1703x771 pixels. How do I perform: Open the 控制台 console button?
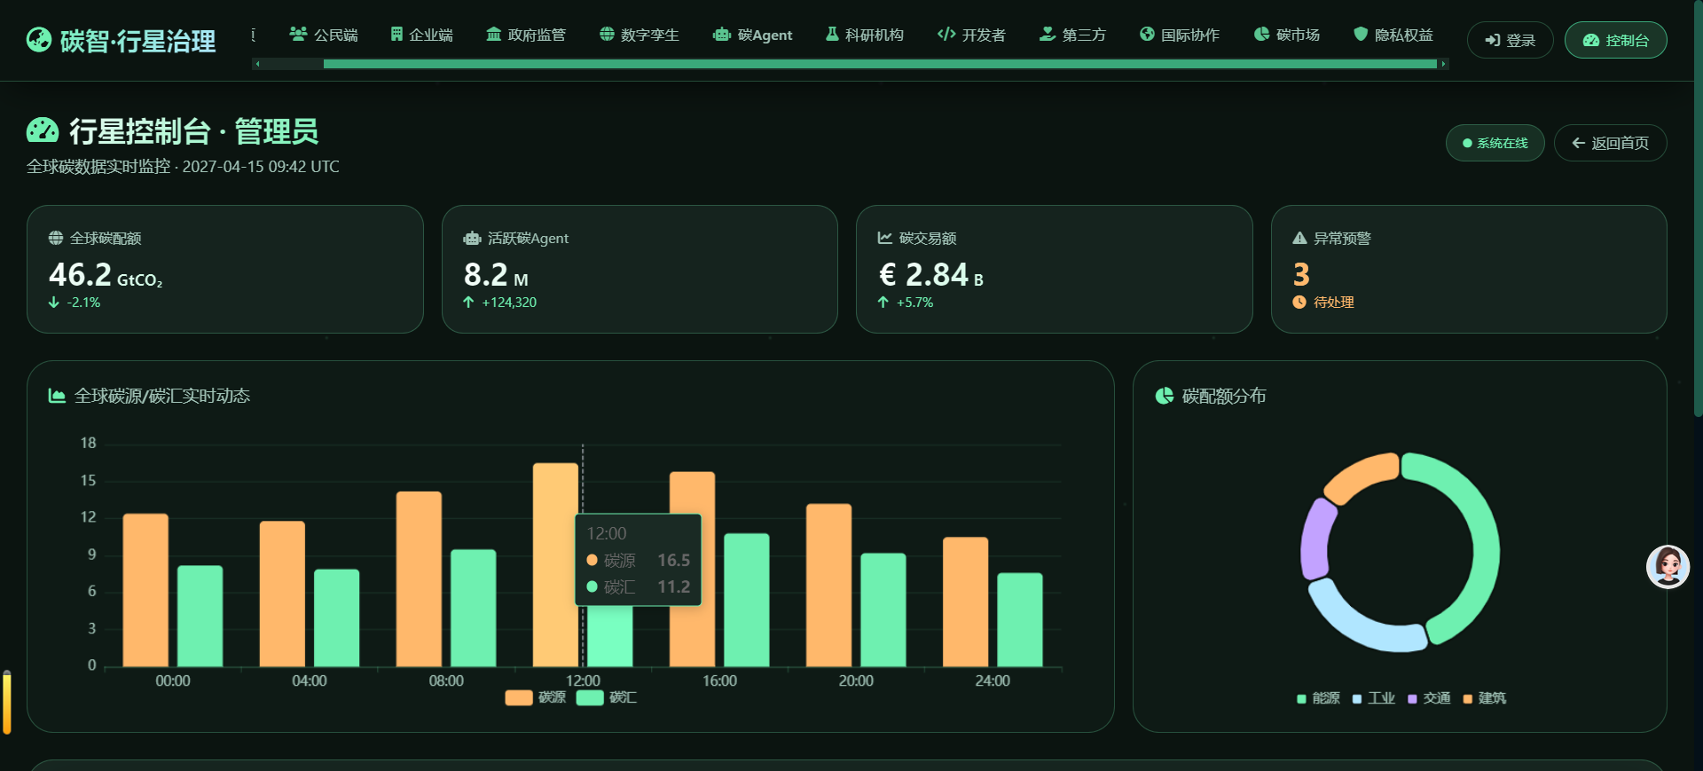(1615, 40)
